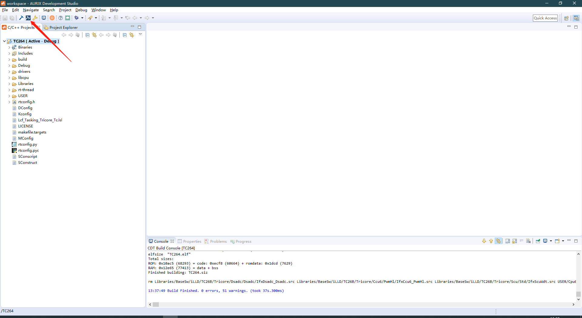
Task: Click console vertical scrollbar down arrow
Action: 578,299
